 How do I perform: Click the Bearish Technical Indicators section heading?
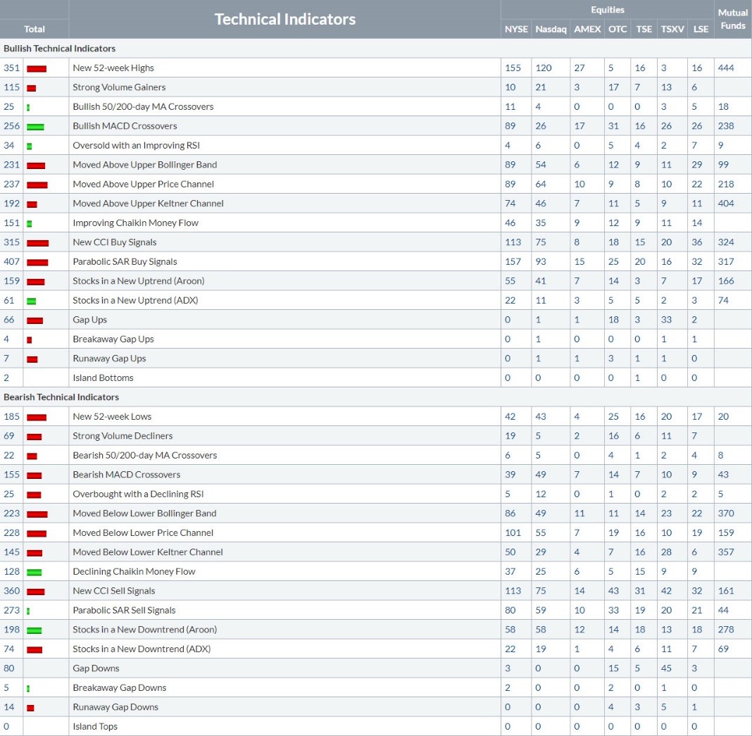61,397
